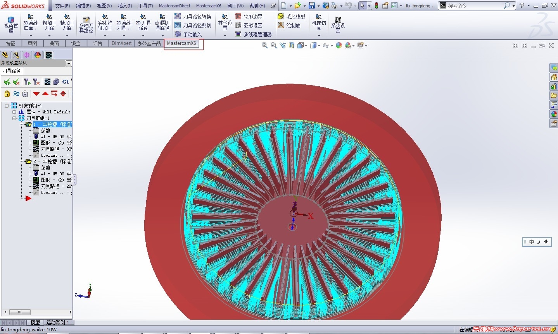Open the MastercamDirect menu
The height and width of the screenshot is (334, 558).
(174, 6)
